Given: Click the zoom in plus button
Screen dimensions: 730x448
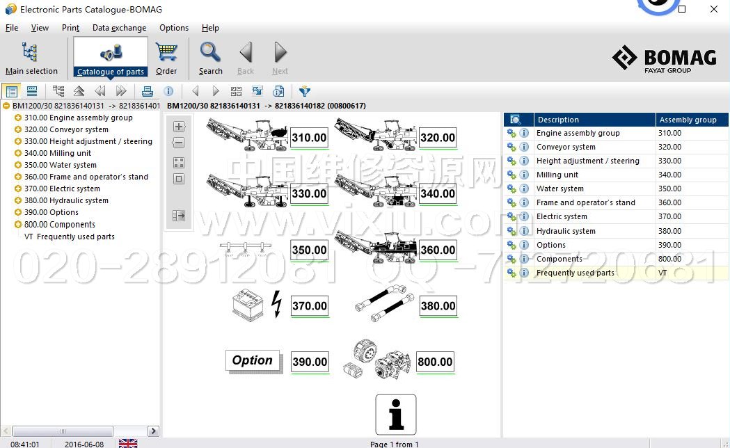Looking at the screenshot, I should click(x=179, y=127).
